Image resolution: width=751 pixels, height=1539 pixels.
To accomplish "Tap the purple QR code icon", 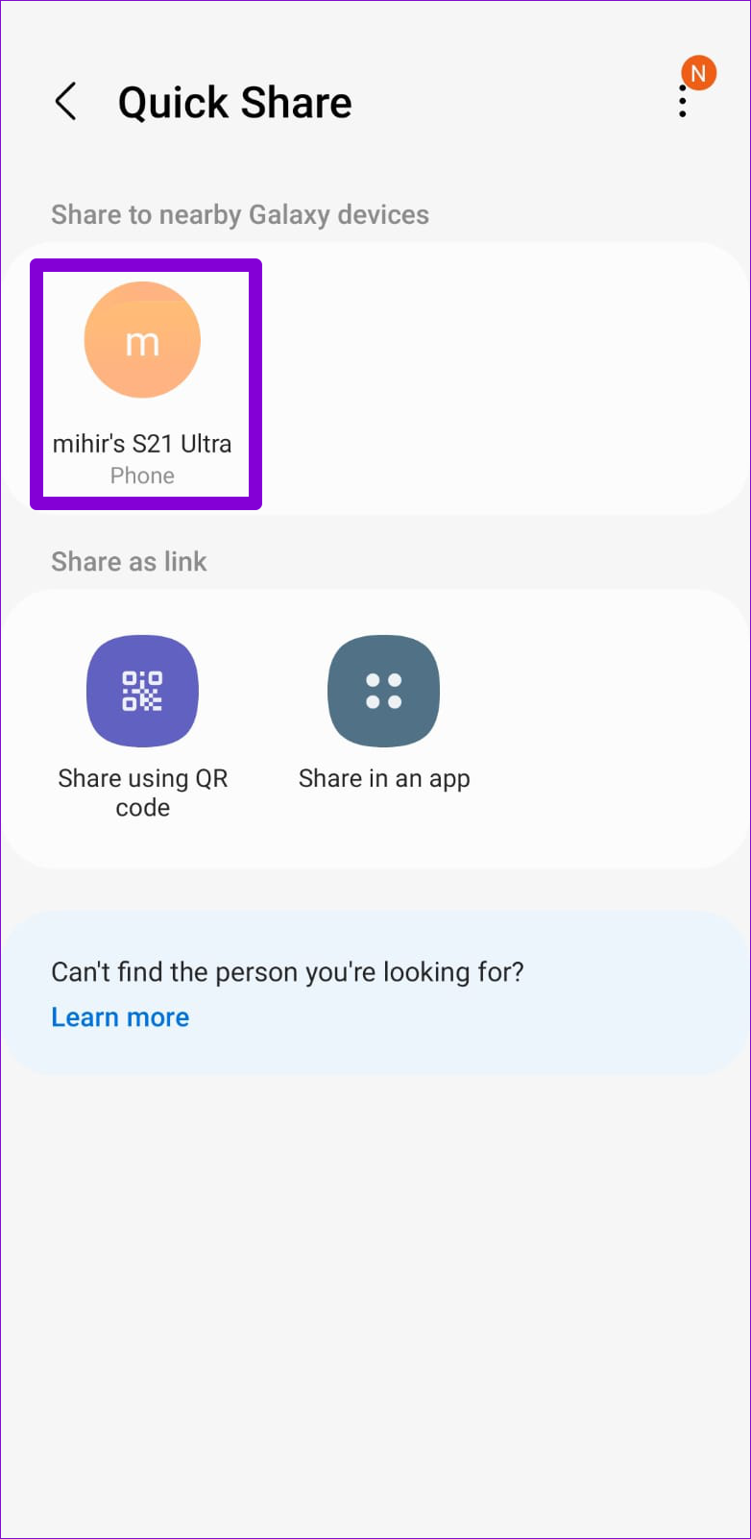I will [142, 691].
